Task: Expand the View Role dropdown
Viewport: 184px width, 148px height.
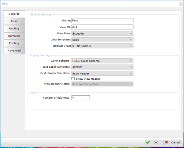Action: (x=102, y=33)
